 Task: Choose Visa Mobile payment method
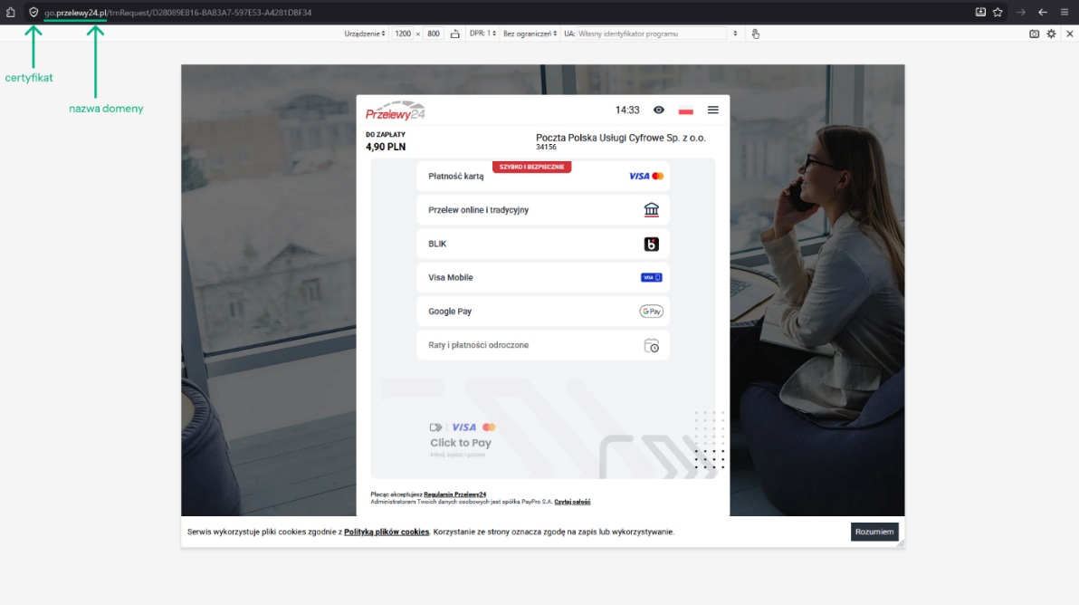pyautogui.click(x=543, y=277)
